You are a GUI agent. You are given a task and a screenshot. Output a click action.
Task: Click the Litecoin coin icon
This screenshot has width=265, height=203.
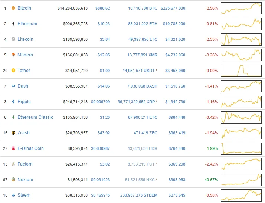pos(13,39)
